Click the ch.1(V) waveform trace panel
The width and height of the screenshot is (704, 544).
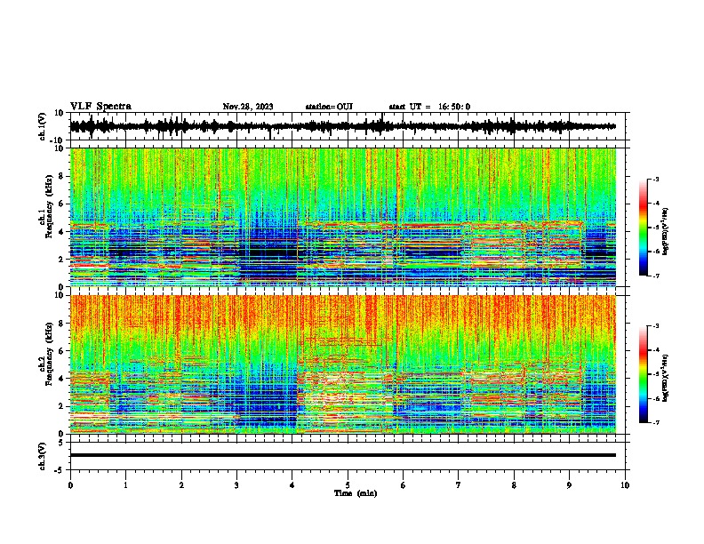point(349,126)
